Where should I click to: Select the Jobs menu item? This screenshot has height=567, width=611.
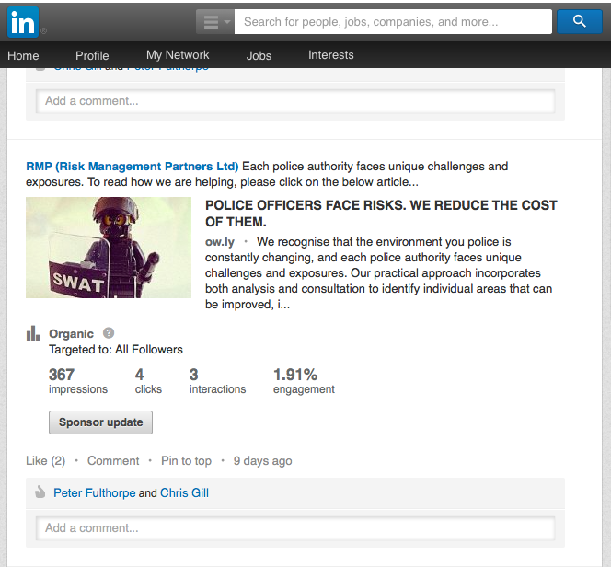pos(259,56)
